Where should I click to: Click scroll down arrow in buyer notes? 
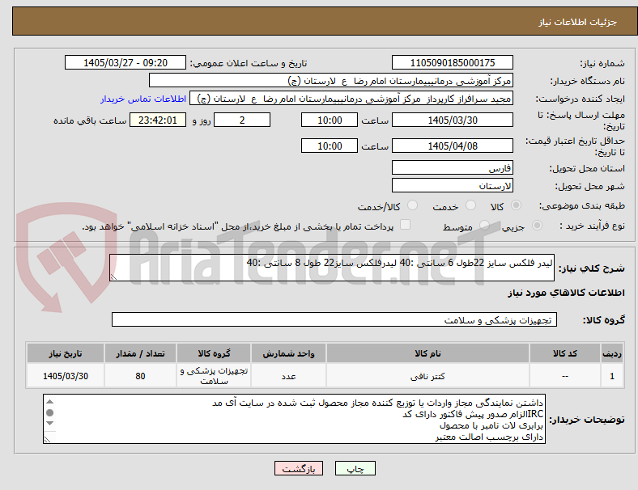49,424
